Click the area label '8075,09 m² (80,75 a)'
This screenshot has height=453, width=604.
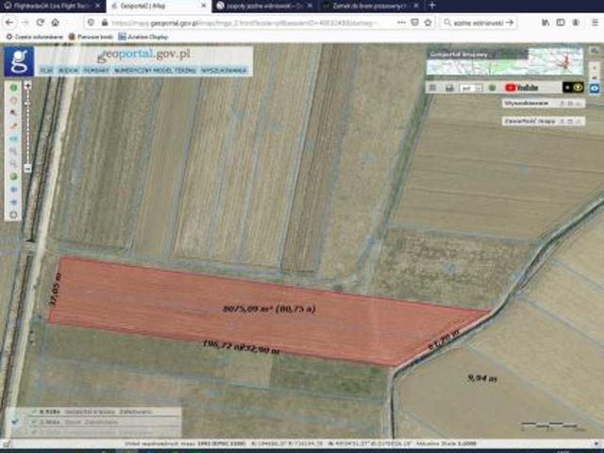pos(269,309)
